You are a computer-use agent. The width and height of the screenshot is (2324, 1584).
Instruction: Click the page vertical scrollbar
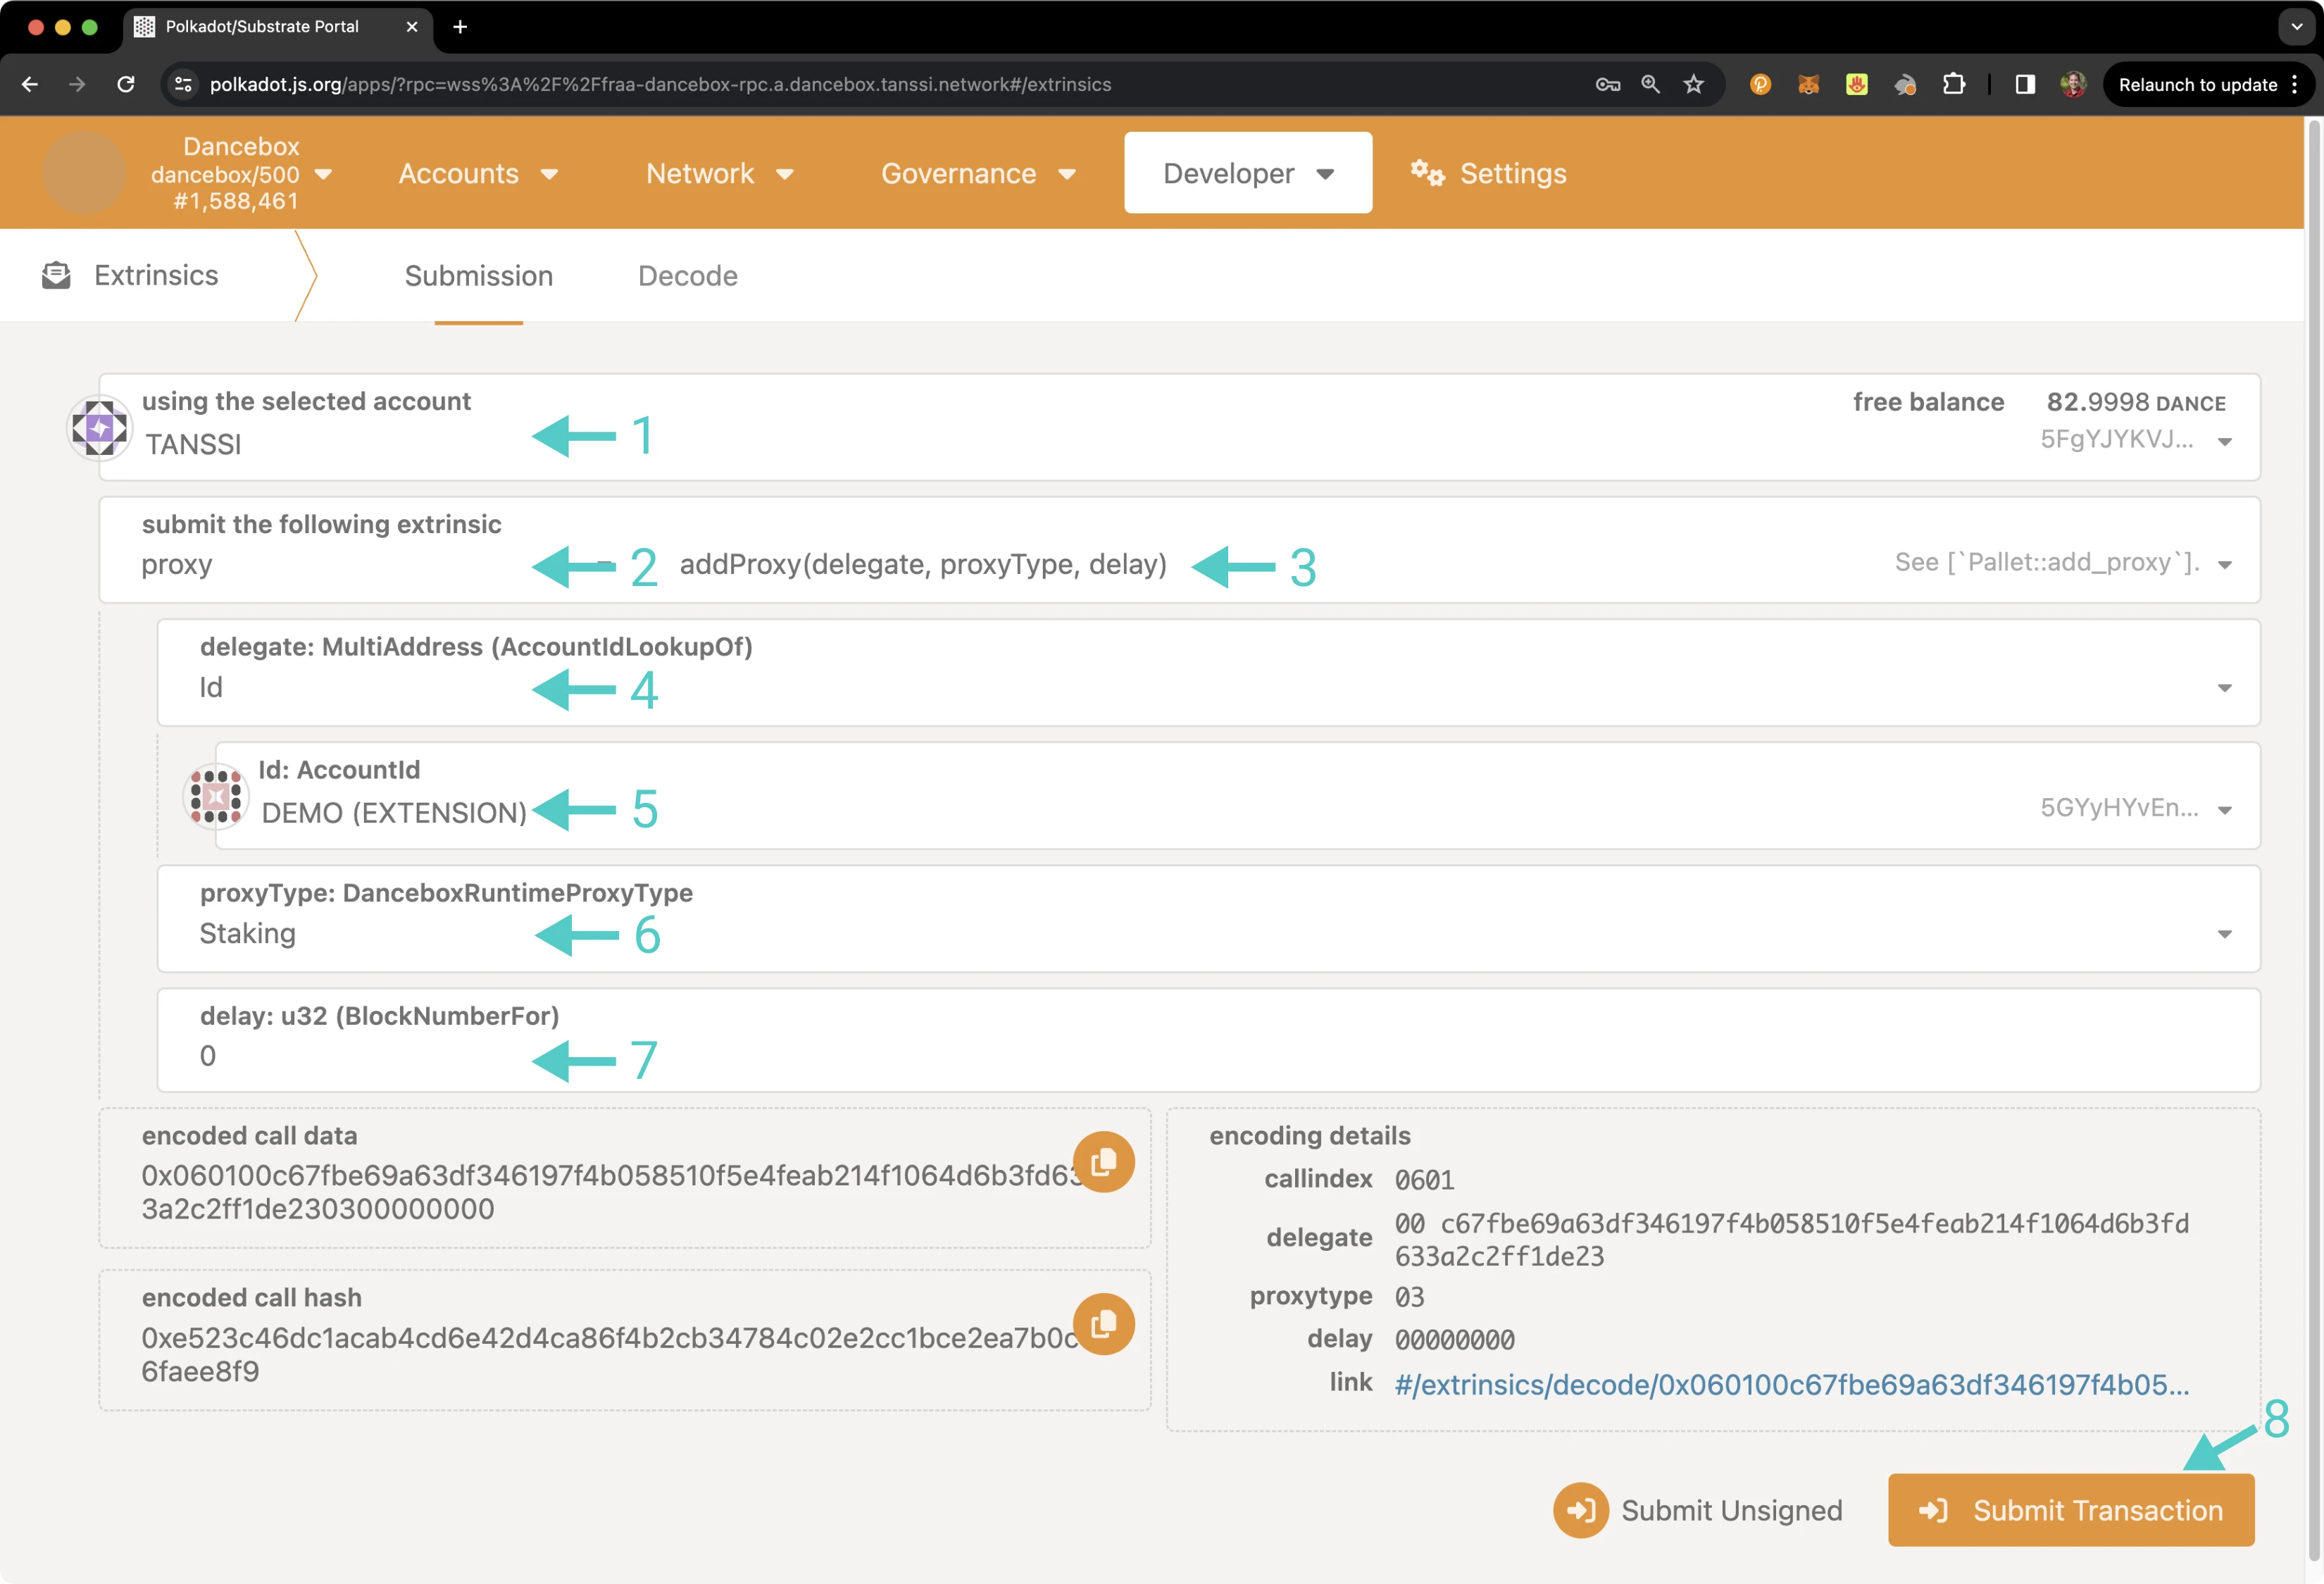2313,840
